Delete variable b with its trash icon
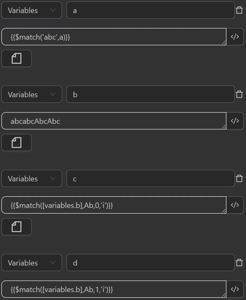Viewport: 246px width, 300px height. [239, 94]
